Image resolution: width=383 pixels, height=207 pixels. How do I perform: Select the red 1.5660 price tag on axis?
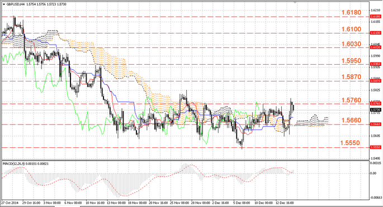tap(376, 124)
